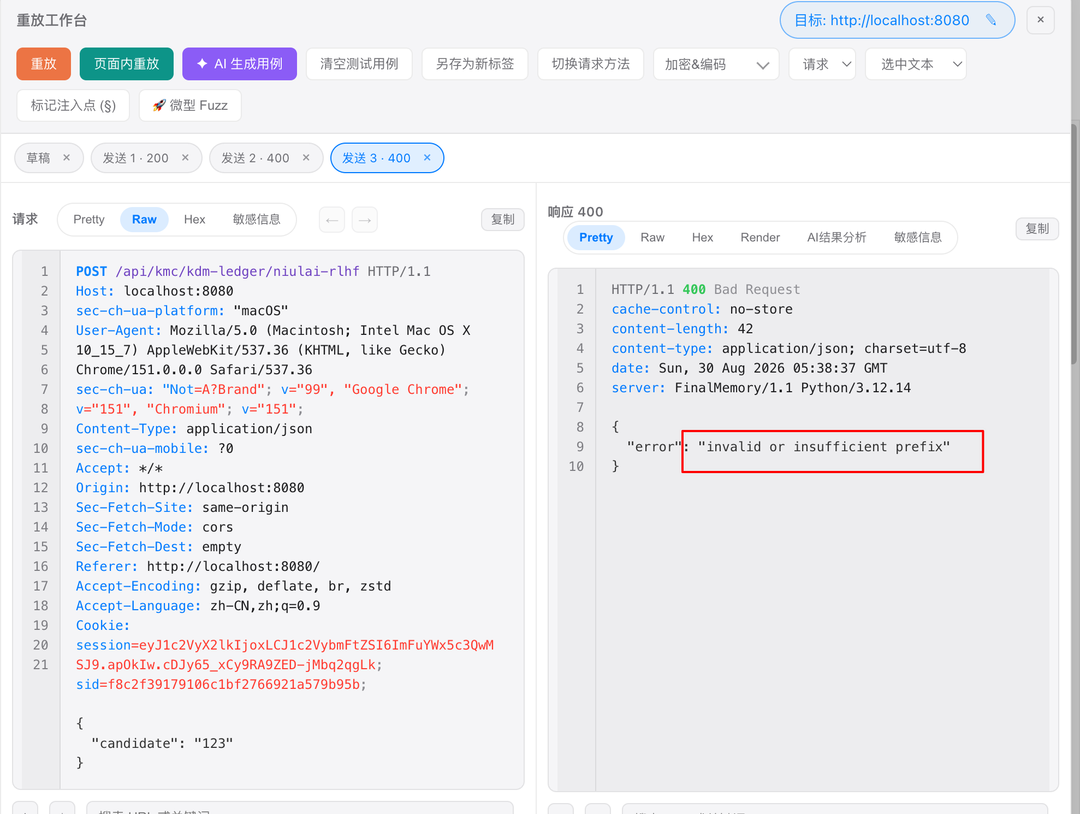Open 敏感信息 tab in request panel
The width and height of the screenshot is (1080, 814).
click(x=257, y=220)
